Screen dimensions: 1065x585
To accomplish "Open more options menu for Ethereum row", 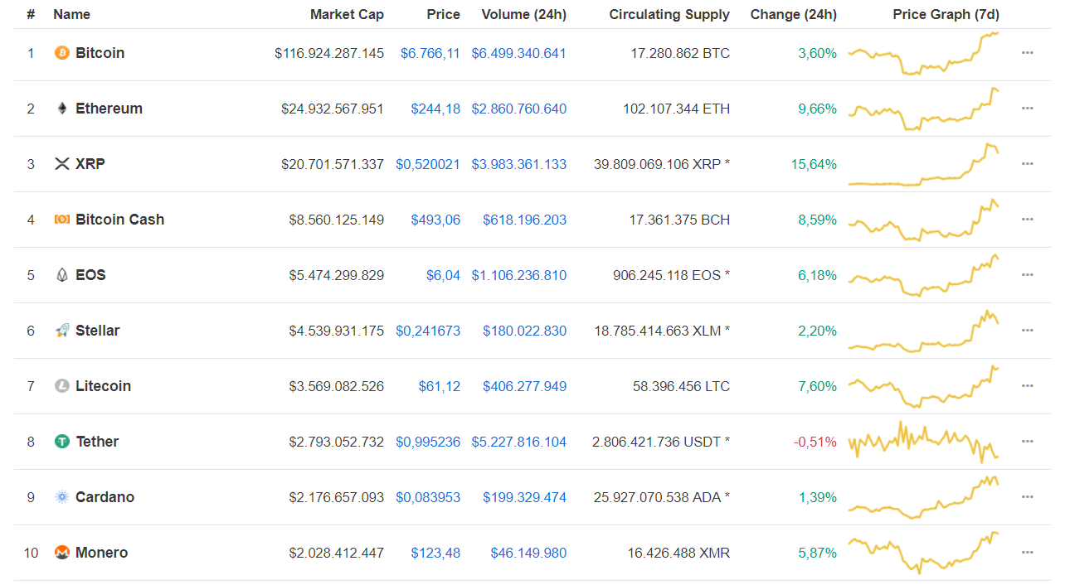I will 1028,109.
